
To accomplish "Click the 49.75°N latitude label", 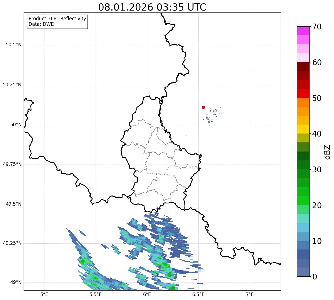I will pos(12,164).
